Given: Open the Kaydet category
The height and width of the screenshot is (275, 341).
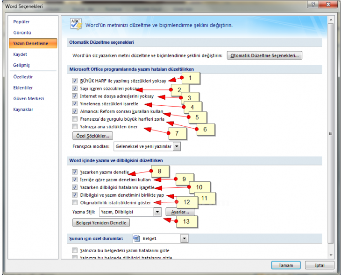Looking at the screenshot, I should point(20,54).
